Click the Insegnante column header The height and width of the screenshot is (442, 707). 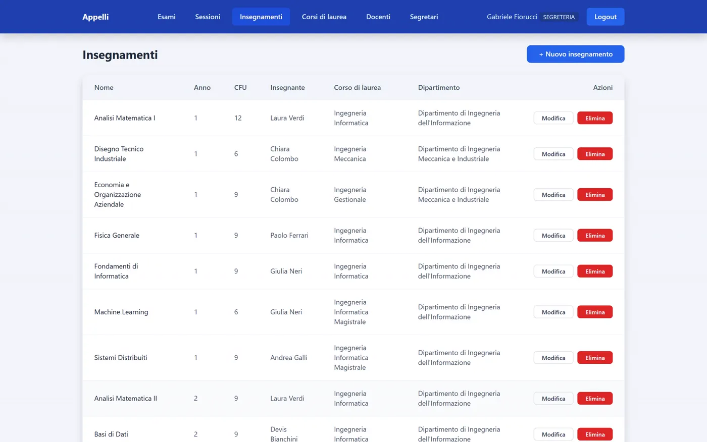point(287,87)
